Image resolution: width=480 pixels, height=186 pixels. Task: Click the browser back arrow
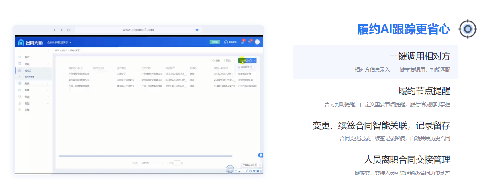pos(55,30)
